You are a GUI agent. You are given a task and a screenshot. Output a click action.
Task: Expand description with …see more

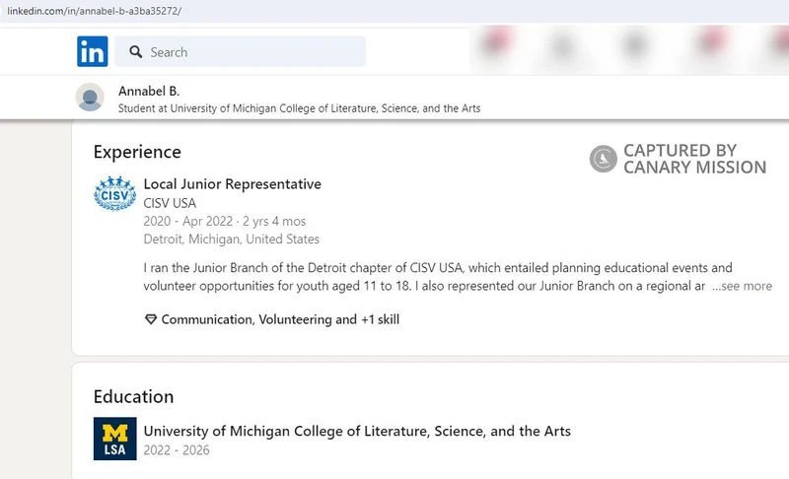click(742, 286)
